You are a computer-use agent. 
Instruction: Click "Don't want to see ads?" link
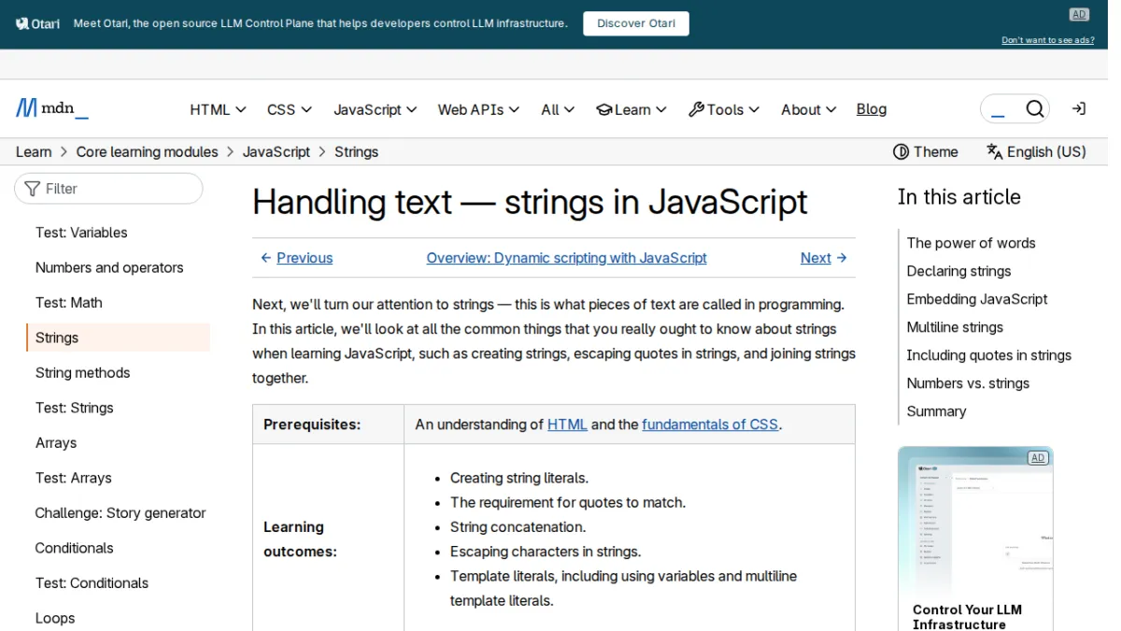1048,40
